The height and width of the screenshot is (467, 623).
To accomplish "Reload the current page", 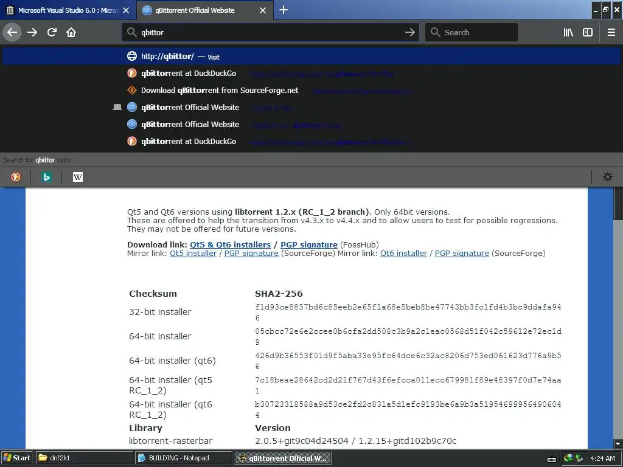I will coord(52,32).
